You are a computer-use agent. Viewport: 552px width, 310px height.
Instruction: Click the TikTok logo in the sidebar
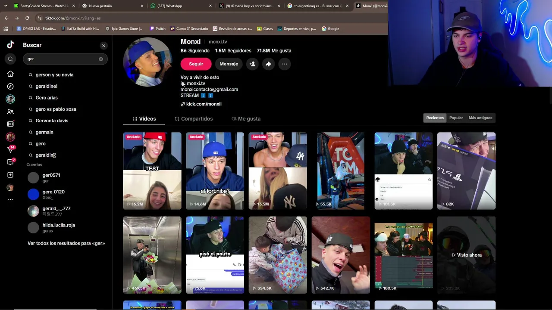[10, 45]
